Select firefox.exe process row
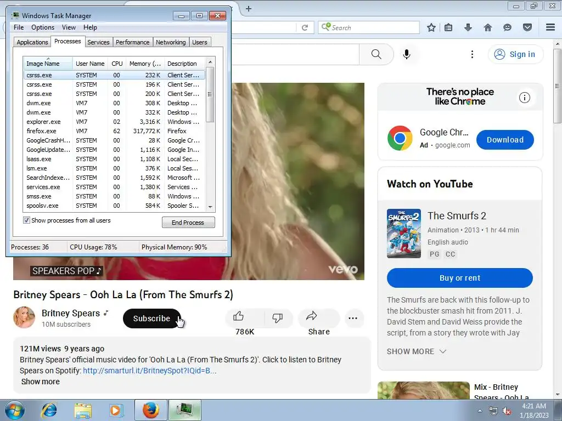Viewport: 562px width, 421px height. (x=114, y=131)
